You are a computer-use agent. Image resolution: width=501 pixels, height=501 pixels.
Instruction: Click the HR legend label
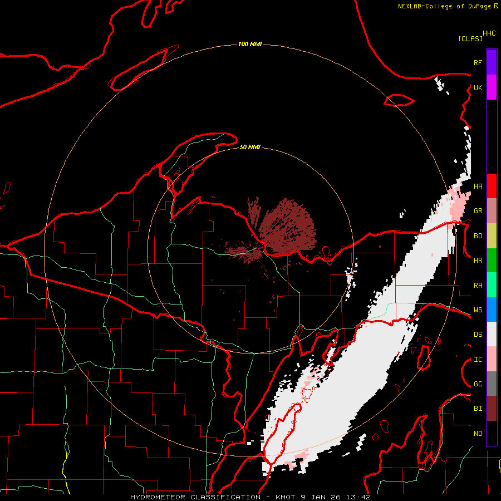point(478,261)
